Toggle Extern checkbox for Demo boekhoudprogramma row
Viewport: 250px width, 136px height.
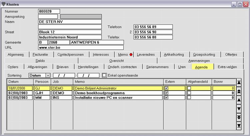tap(166, 93)
